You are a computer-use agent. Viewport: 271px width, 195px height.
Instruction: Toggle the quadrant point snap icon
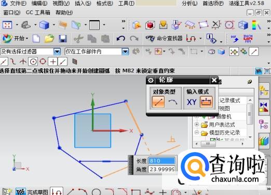(43, 62)
